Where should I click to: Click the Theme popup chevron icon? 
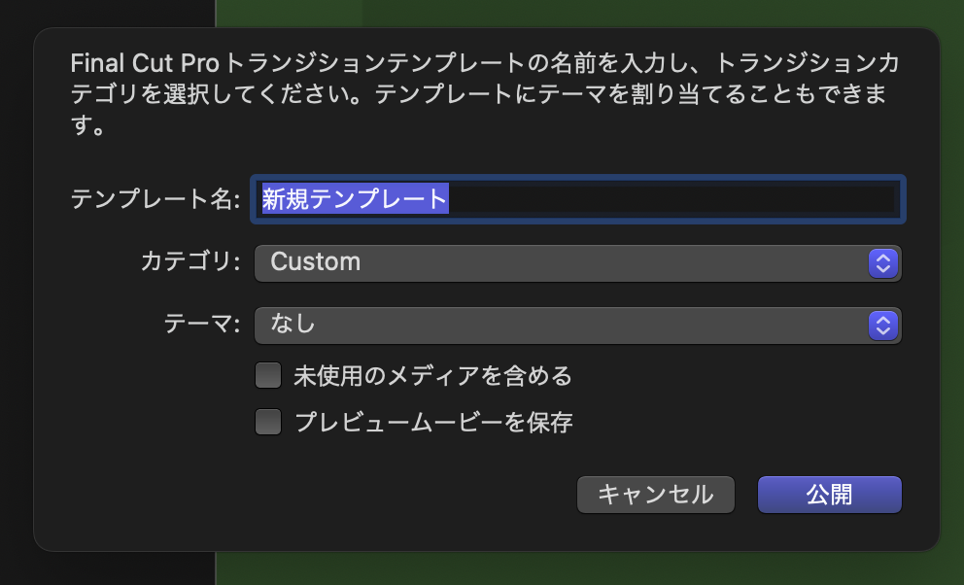(x=881, y=325)
